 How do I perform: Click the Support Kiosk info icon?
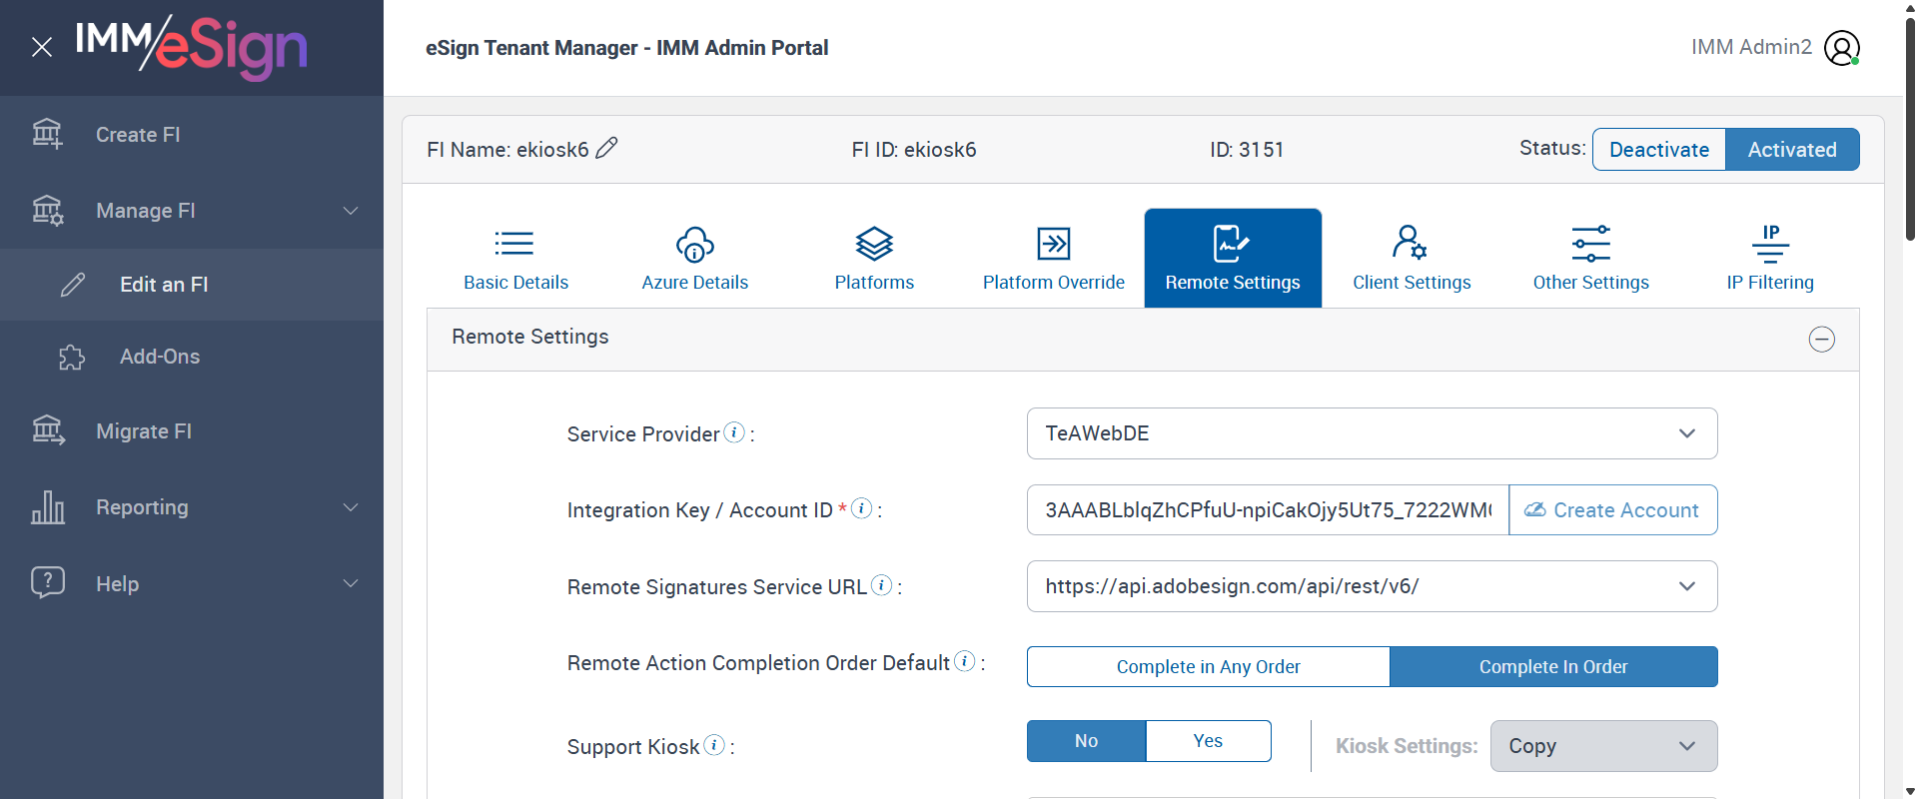(x=714, y=745)
